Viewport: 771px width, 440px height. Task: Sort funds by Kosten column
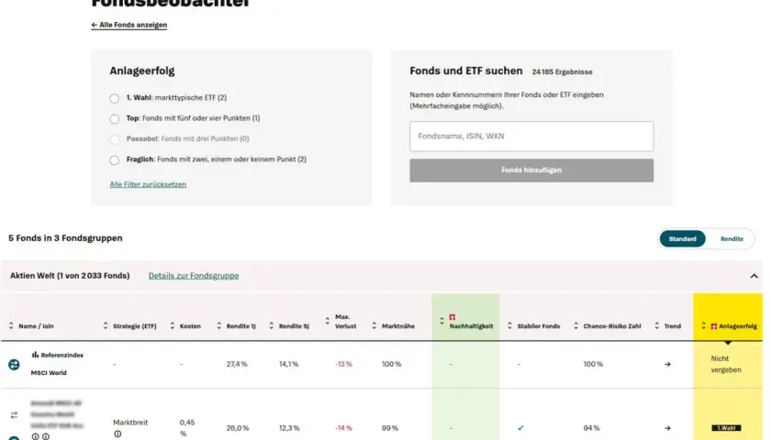click(x=185, y=326)
